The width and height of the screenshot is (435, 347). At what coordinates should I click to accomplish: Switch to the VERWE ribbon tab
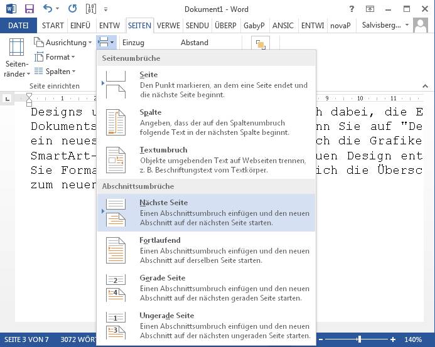(168, 26)
